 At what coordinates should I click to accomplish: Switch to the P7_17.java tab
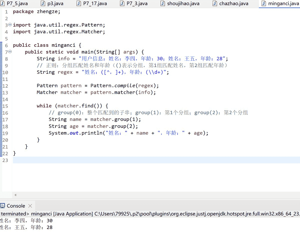pyautogui.click(x=92, y=3)
